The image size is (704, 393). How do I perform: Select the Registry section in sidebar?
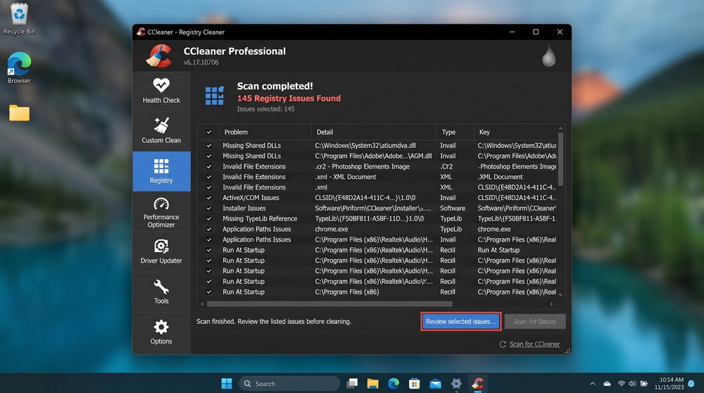(161, 171)
